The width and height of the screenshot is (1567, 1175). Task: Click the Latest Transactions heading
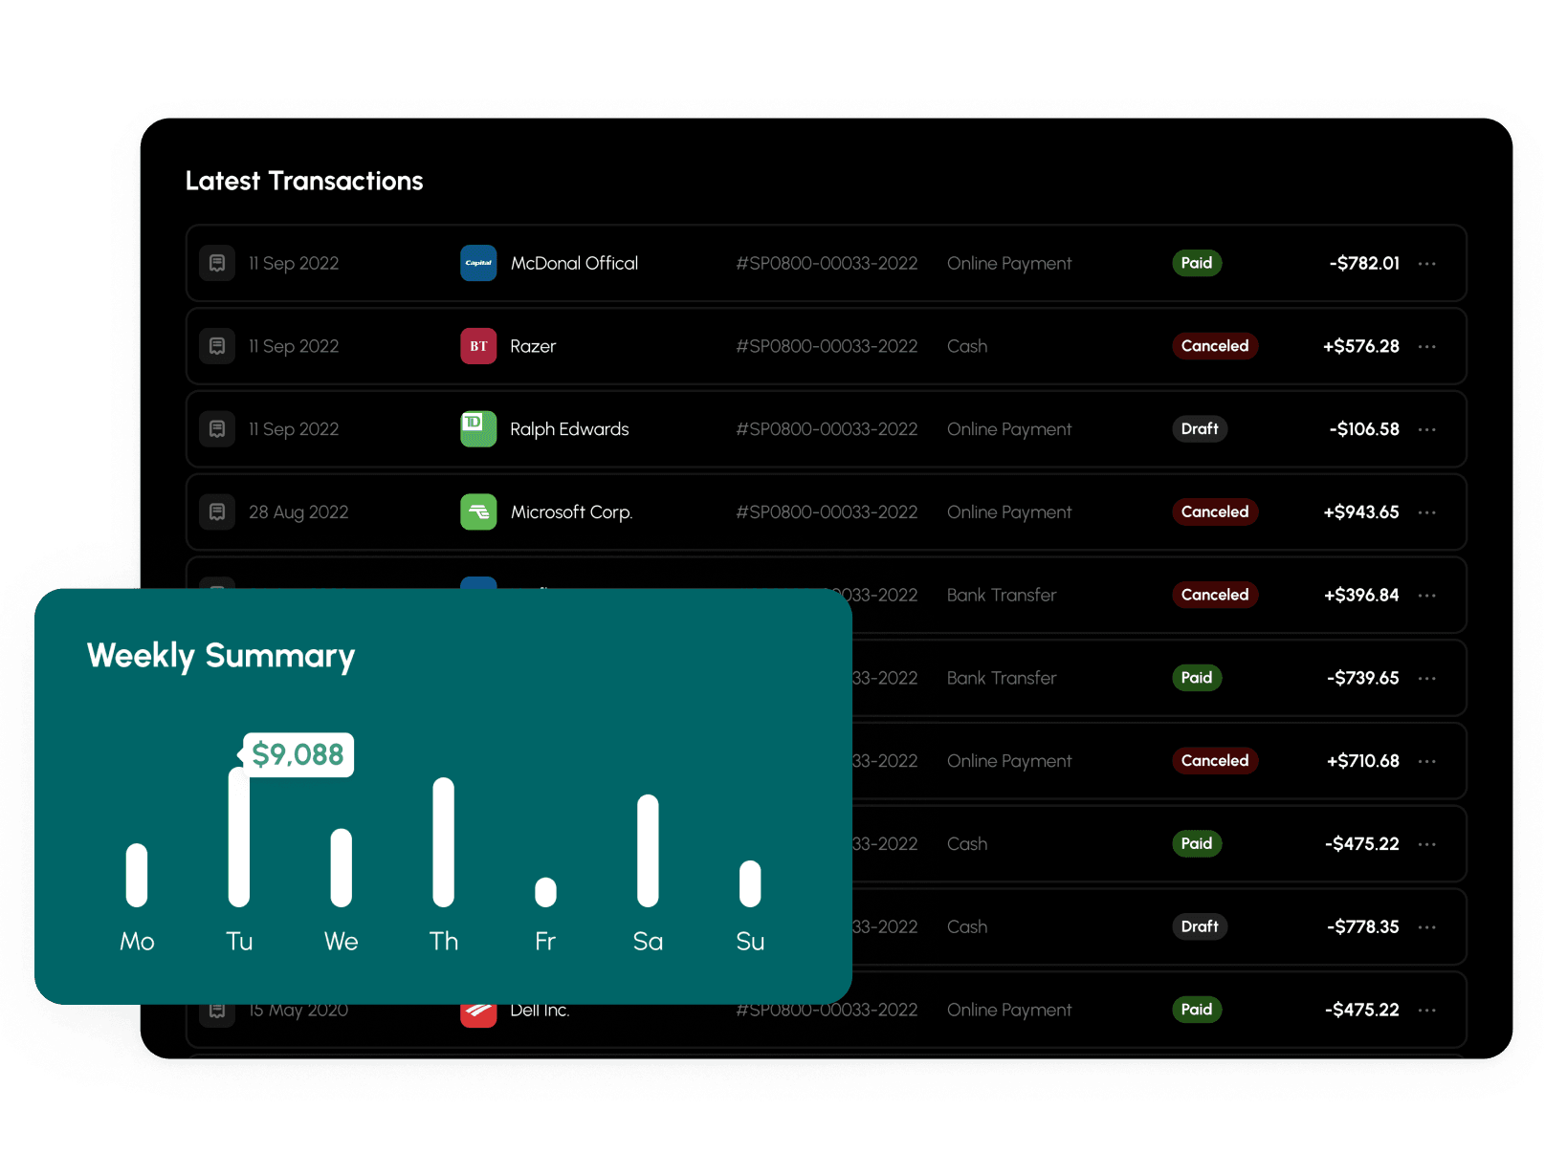pos(304,181)
